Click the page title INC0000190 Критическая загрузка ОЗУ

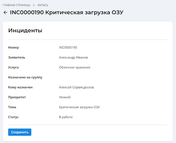(x=67, y=12)
